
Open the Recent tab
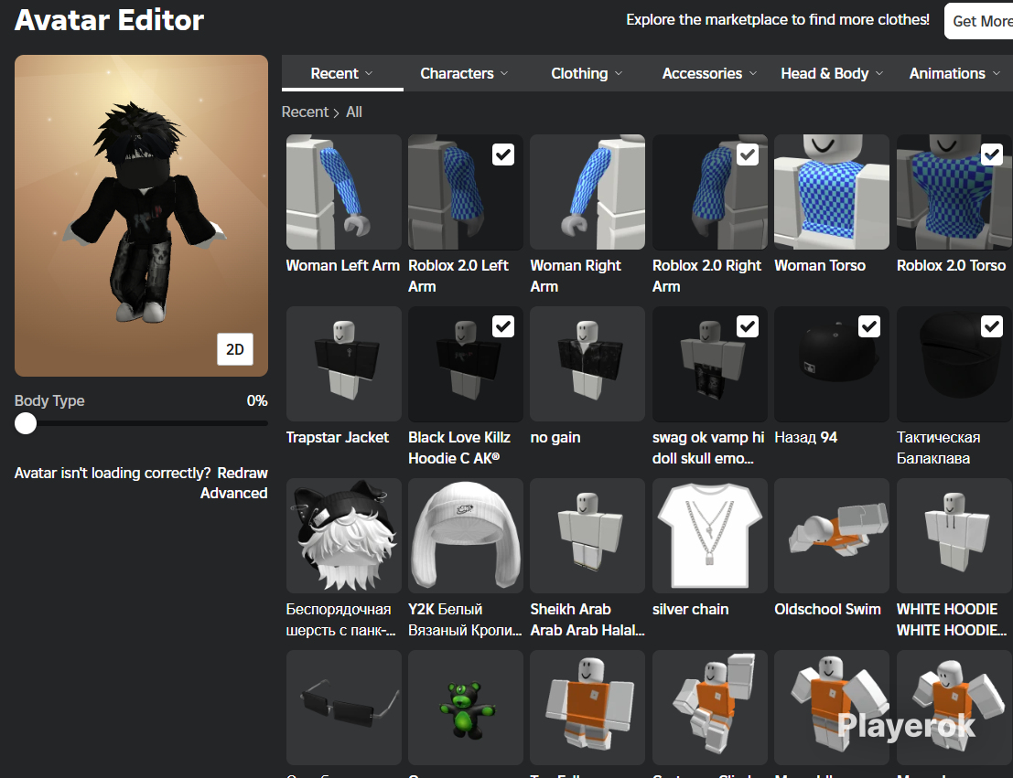[342, 73]
